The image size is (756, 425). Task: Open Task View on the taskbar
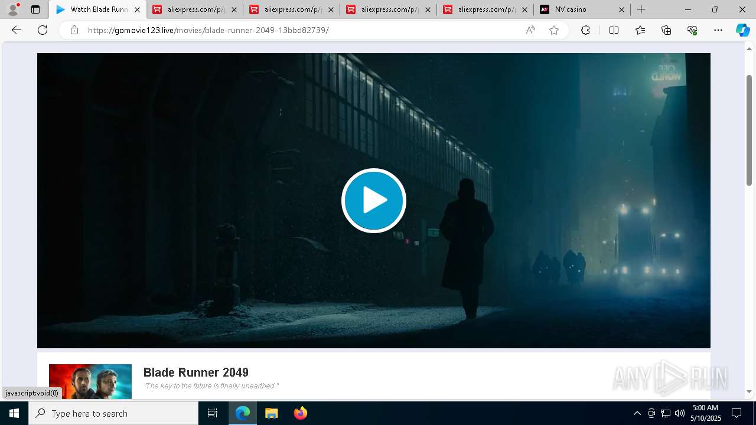[x=213, y=413]
